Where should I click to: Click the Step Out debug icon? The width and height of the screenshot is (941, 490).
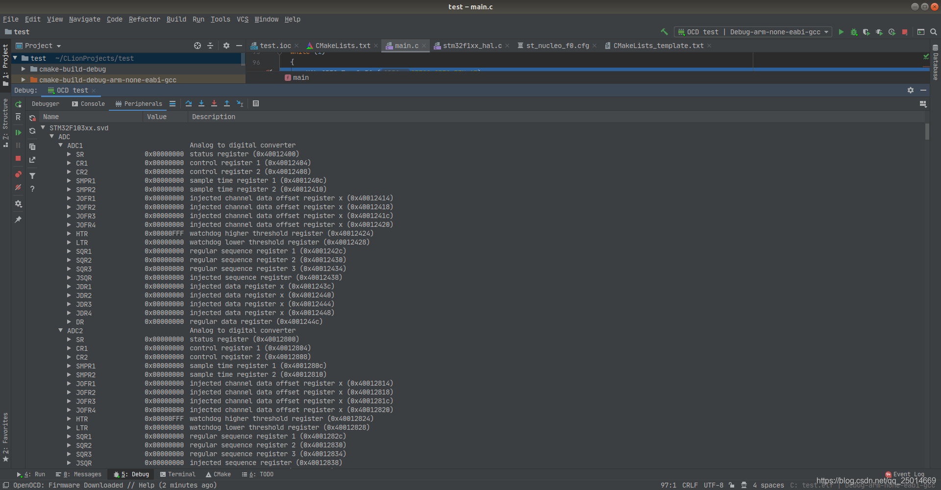[227, 103]
